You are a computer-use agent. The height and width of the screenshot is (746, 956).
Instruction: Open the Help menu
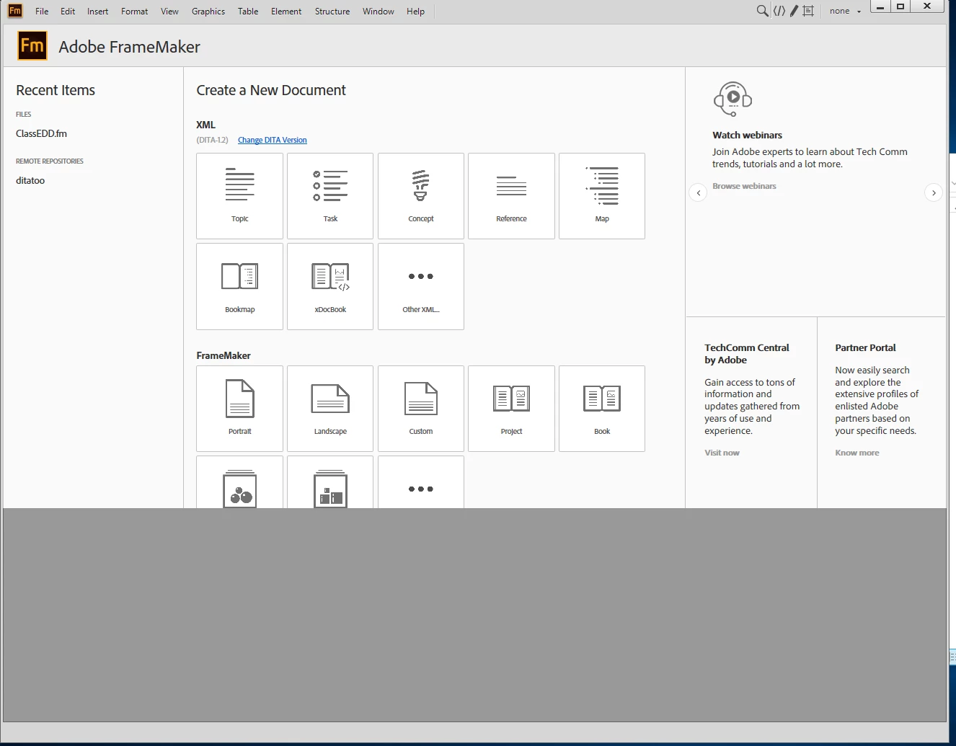point(415,11)
